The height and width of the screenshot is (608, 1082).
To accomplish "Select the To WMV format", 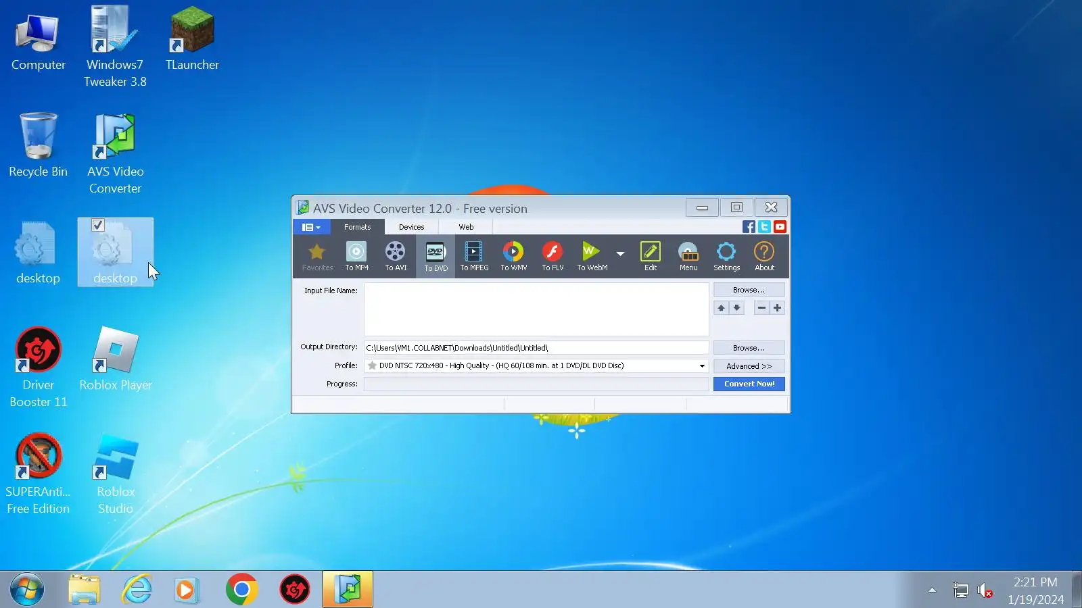I will [513, 257].
